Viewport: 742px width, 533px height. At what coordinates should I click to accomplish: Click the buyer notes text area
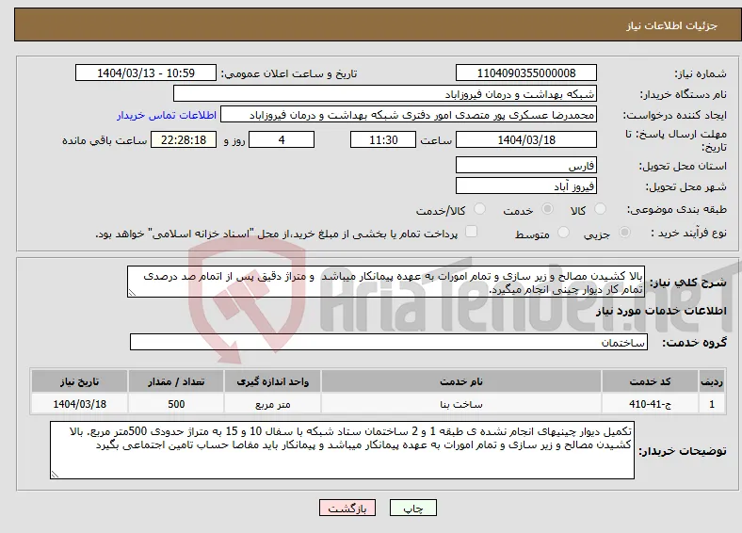pos(342,450)
